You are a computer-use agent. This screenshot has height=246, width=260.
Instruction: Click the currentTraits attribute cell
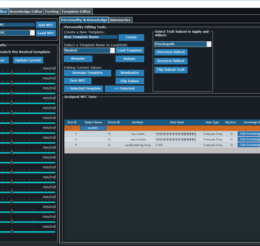[138, 139]
